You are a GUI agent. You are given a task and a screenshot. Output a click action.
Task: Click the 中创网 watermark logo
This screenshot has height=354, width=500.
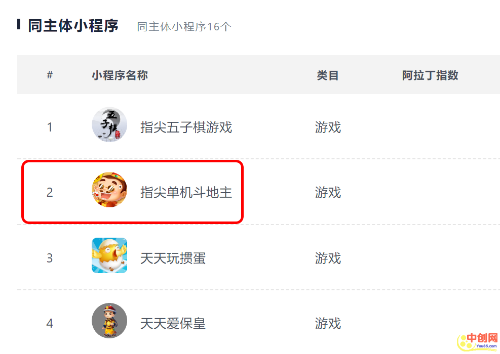coord(478,341)
